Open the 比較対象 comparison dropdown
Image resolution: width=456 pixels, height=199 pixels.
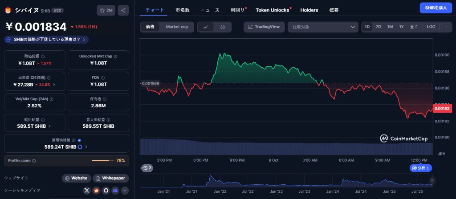[323, 27]
